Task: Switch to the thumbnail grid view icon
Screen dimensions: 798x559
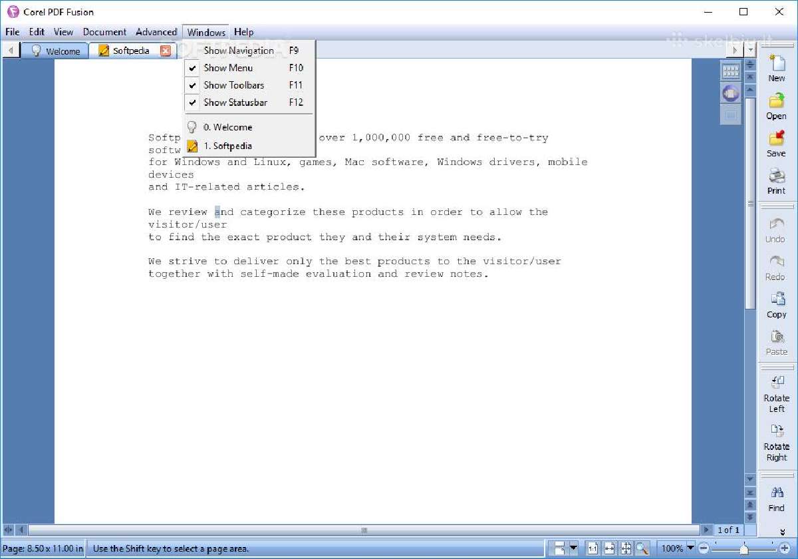Action: tap(731, 70)
